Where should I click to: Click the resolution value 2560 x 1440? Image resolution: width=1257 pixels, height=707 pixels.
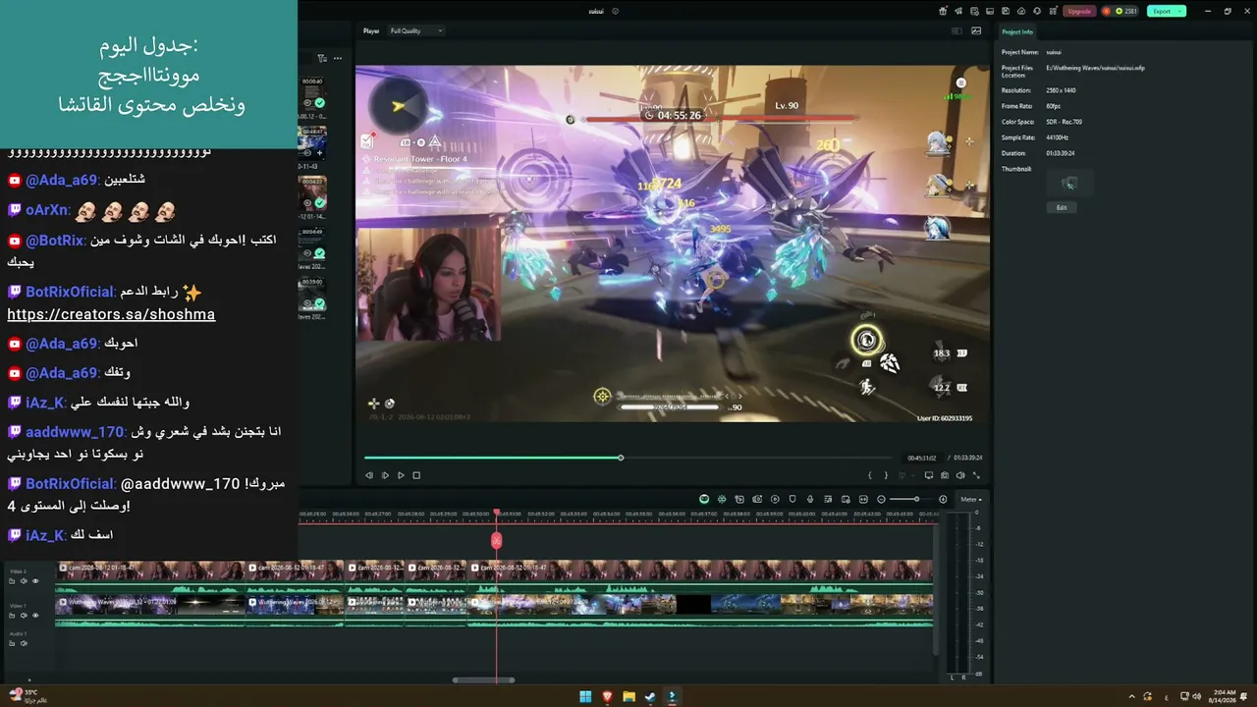pyautogui.click(x=1062, y=90)
